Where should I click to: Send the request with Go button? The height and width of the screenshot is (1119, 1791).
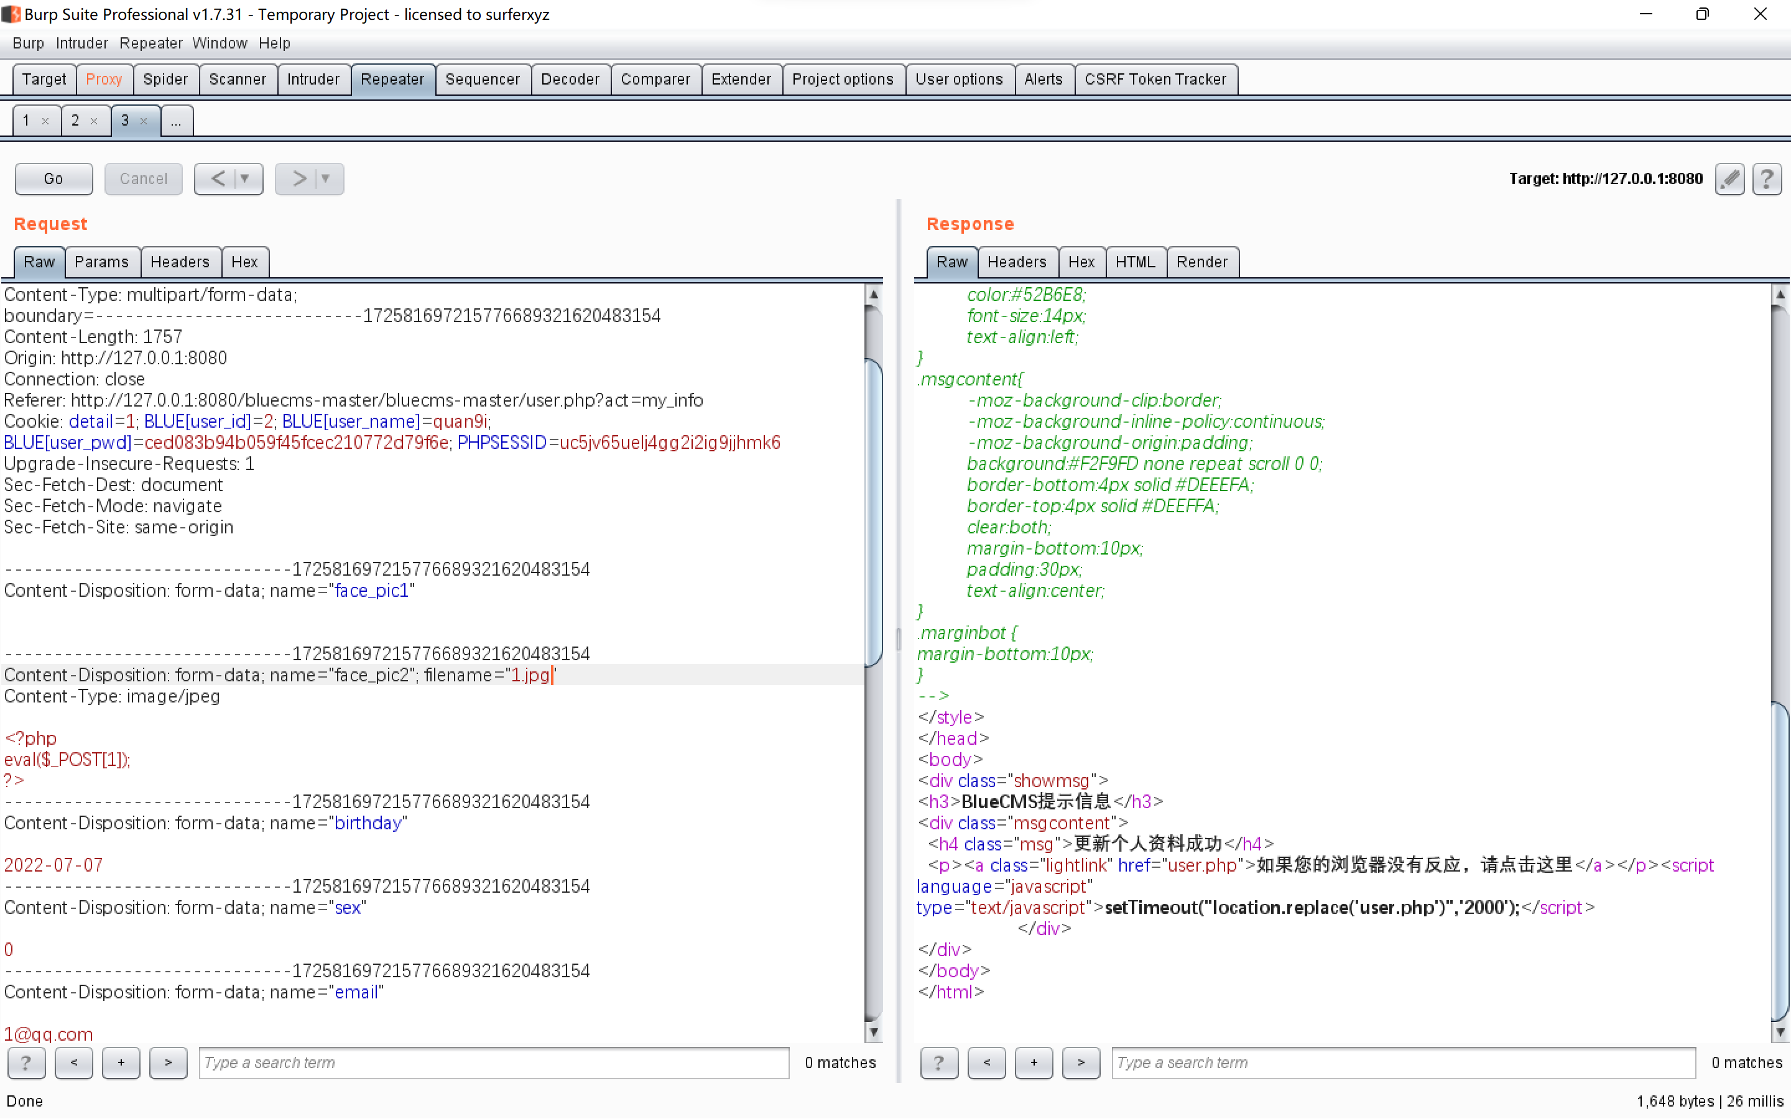[x=54, y=179]
